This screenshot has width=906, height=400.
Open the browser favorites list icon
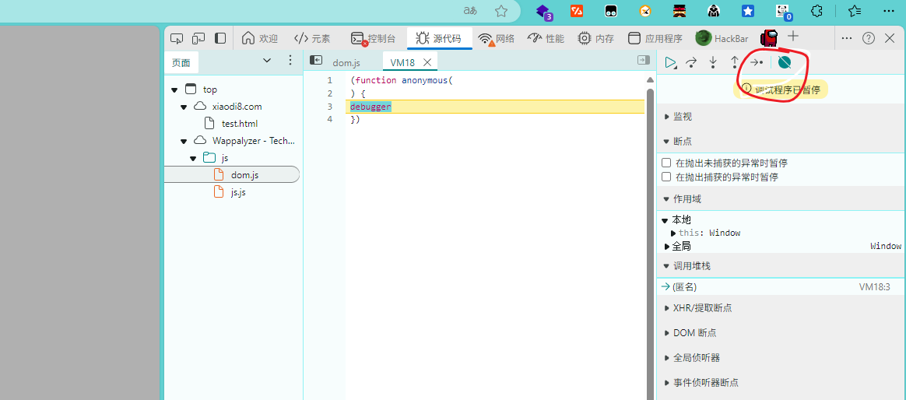point(855,10)
